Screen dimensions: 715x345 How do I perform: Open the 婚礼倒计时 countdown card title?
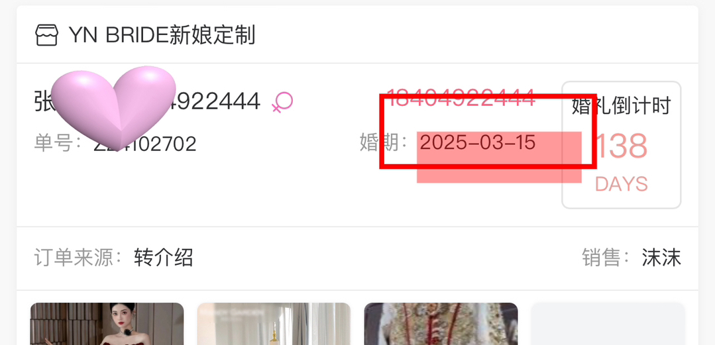pos(621,106)
